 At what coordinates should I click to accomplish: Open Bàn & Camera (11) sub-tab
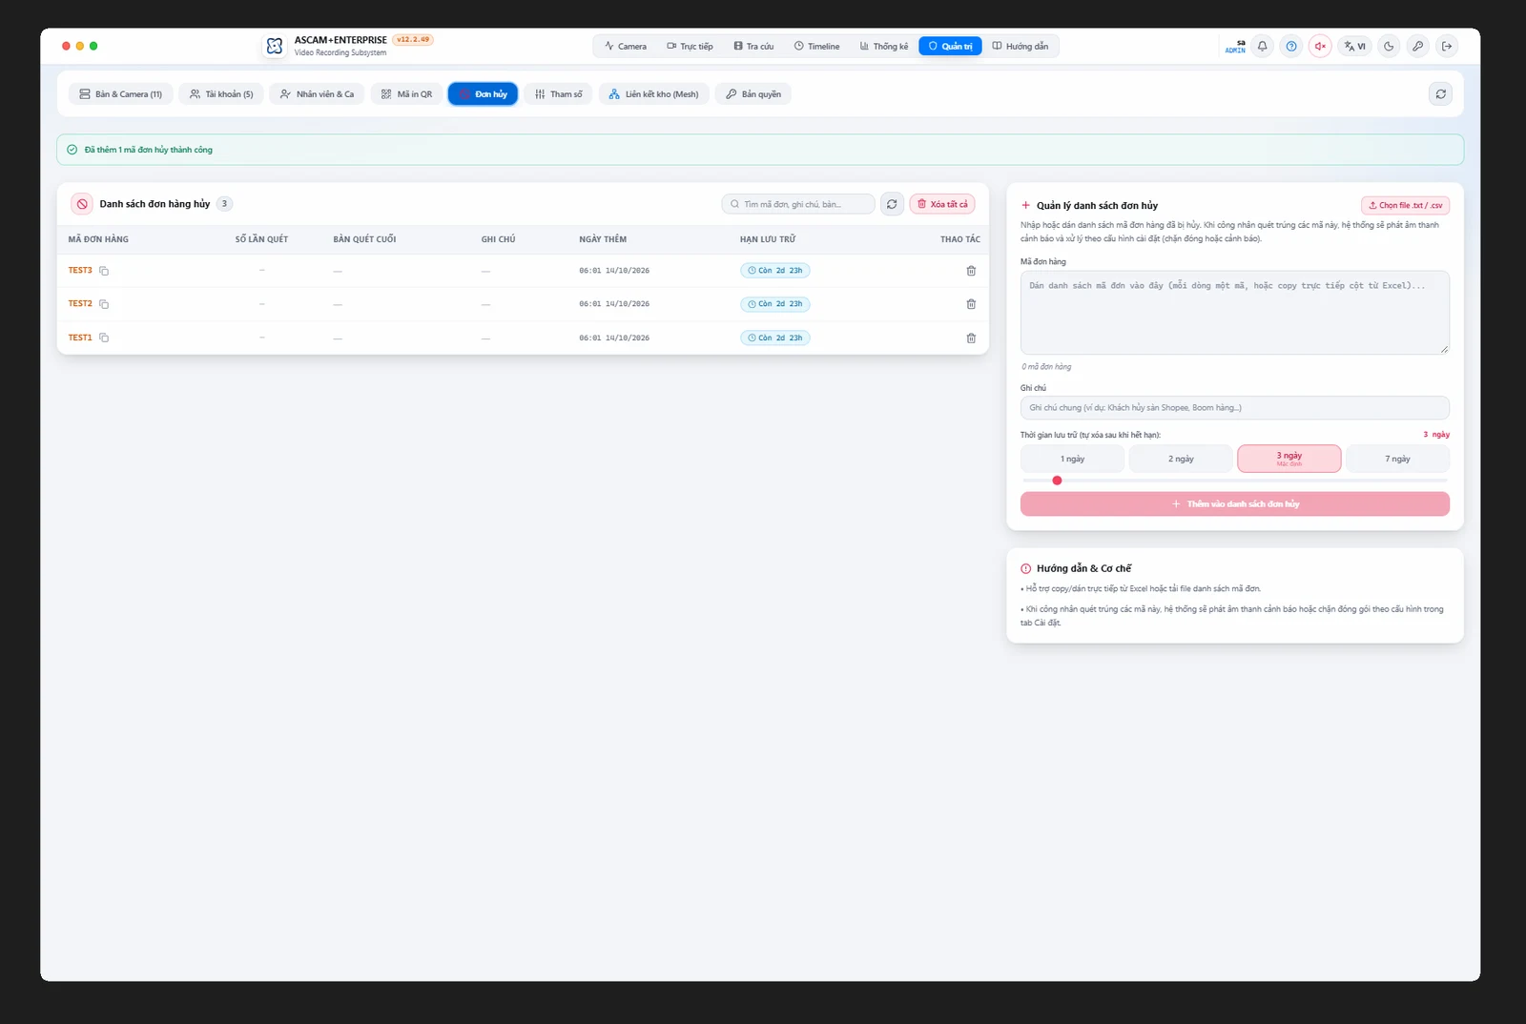click(120, 94)
